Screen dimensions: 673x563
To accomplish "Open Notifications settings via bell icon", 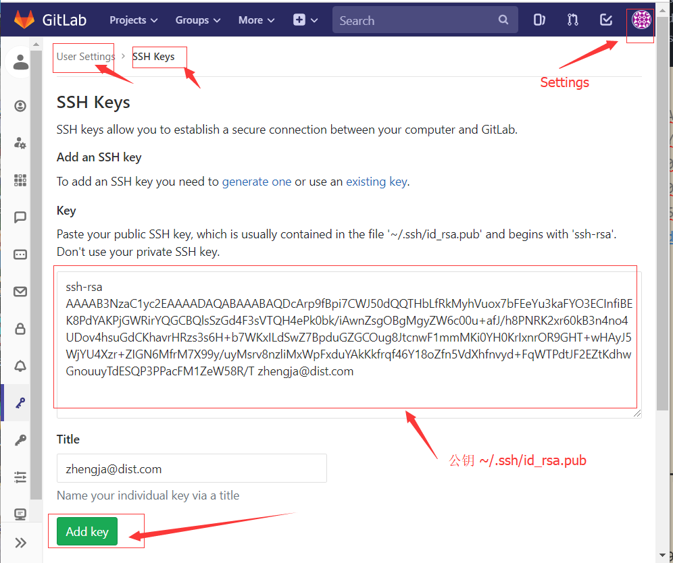I will point(20,366).
